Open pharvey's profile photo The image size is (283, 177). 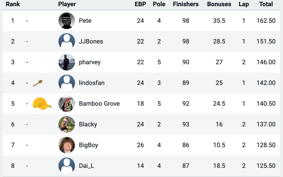click(x=67, y=62)
